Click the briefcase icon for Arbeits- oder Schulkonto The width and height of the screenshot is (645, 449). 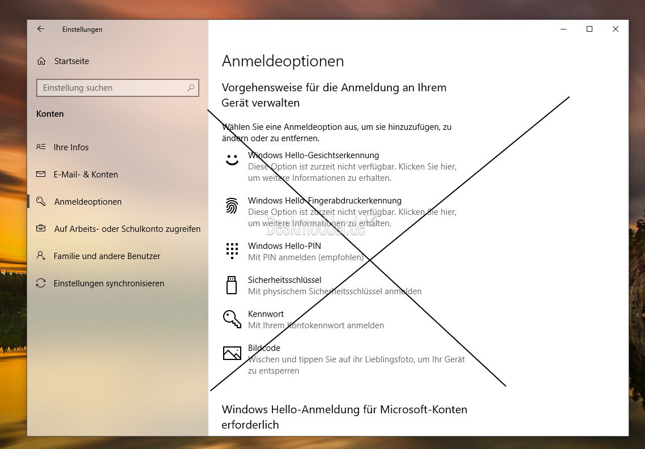41,228
